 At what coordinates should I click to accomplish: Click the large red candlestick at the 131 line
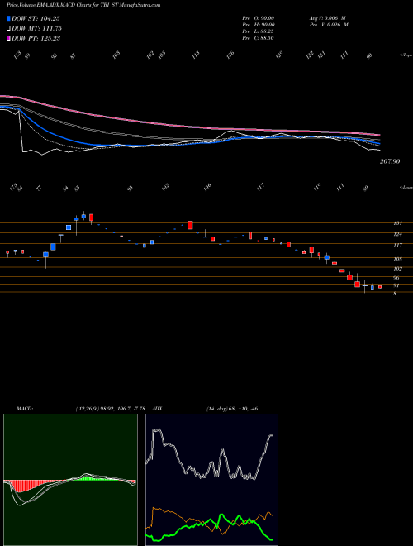tap(190, 225)
